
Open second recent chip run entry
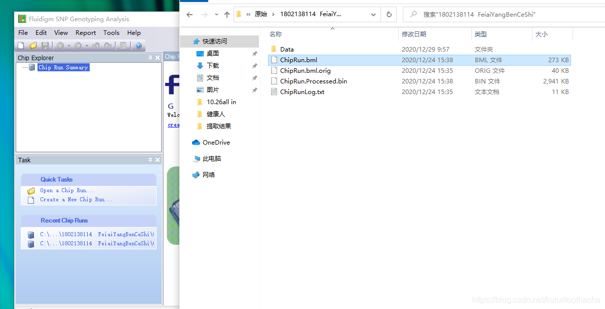click(x=97, y=243)
